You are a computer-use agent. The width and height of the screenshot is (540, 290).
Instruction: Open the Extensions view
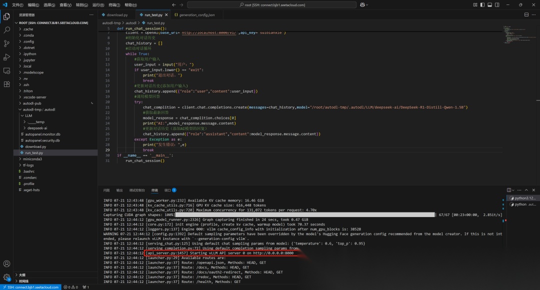pos(6,84)
